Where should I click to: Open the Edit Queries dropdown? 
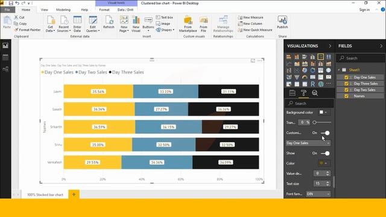93,24
